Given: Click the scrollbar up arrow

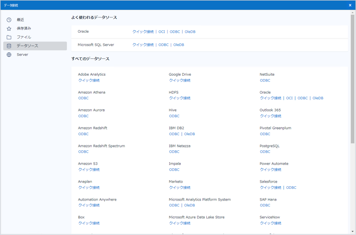Looking at the screenshot, I should click(352, 12).
